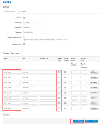Click the Save & Apply button
The image size is (107, 125).
tap(79, 121)
